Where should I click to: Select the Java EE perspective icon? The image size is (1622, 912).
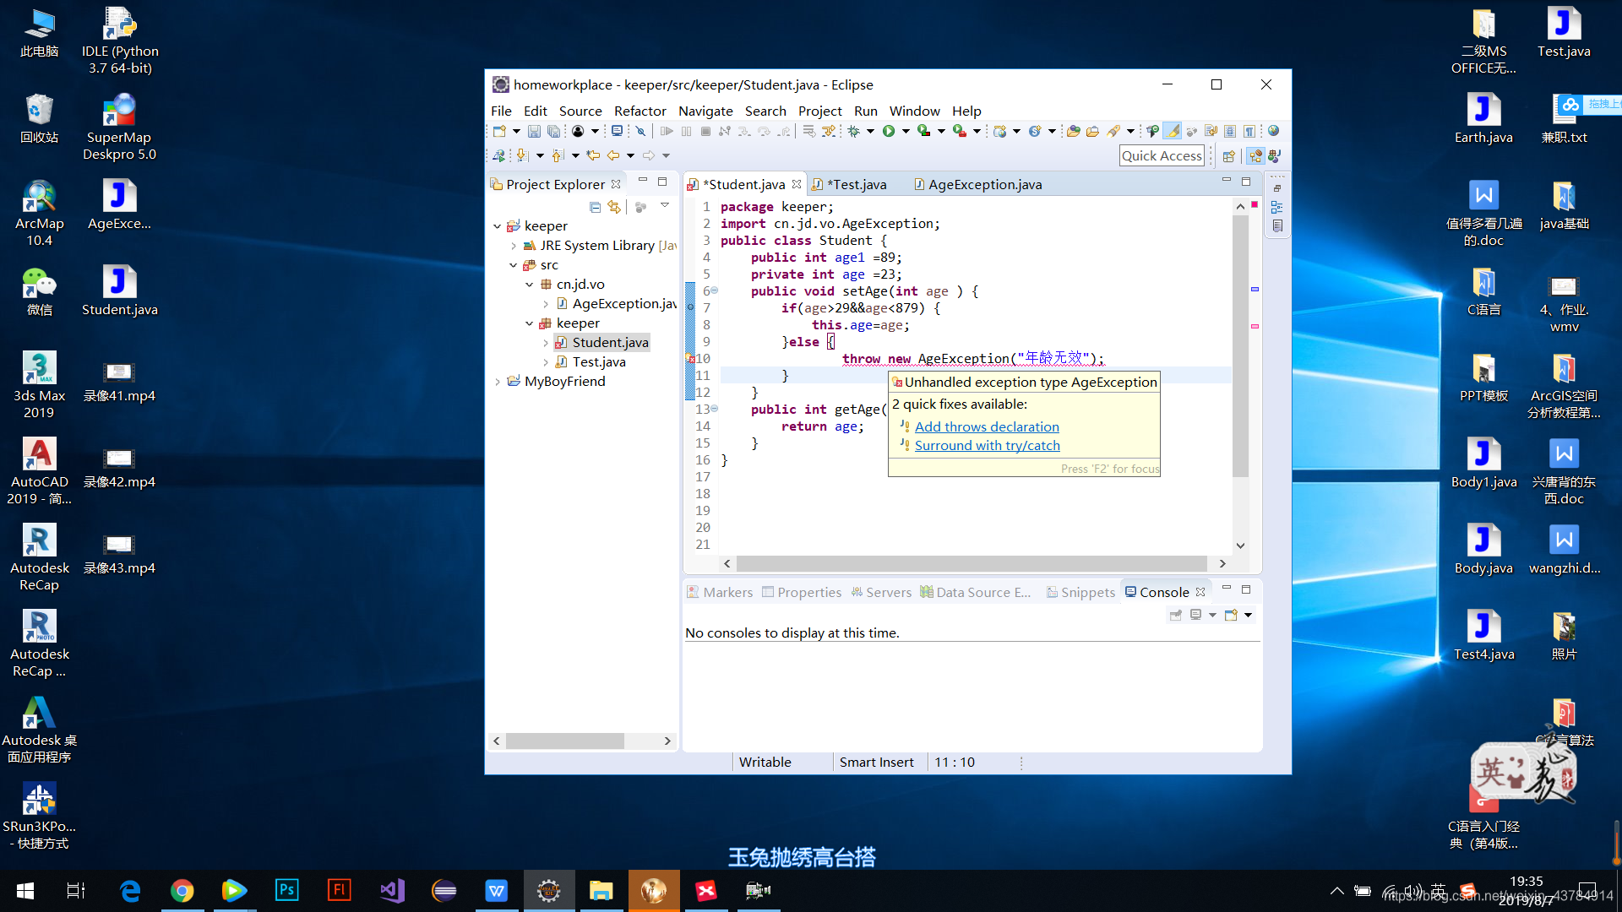coord(1255,156)
